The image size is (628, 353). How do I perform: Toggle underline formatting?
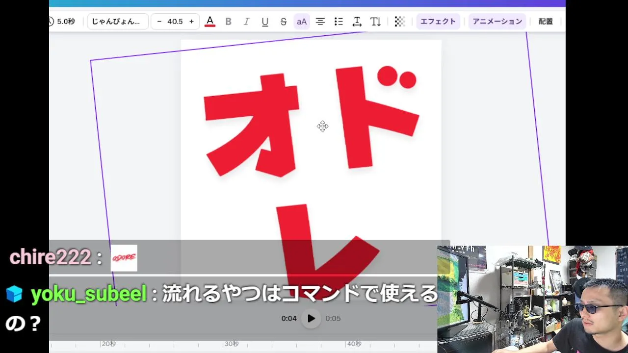coord(265,22)
